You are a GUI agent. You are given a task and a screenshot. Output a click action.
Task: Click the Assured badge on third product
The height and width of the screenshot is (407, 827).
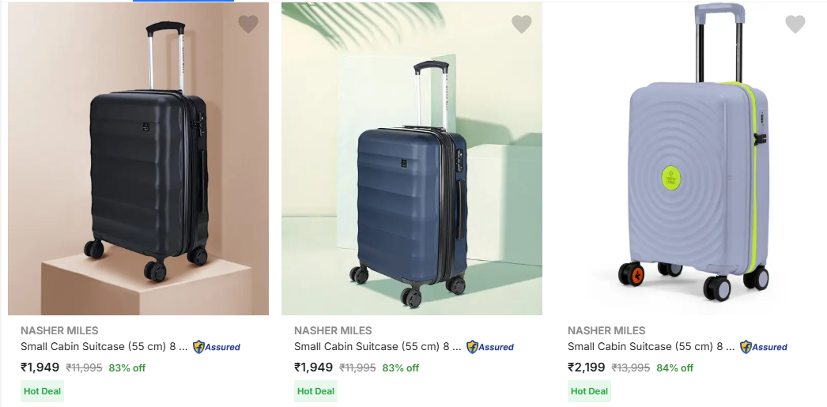764,347
